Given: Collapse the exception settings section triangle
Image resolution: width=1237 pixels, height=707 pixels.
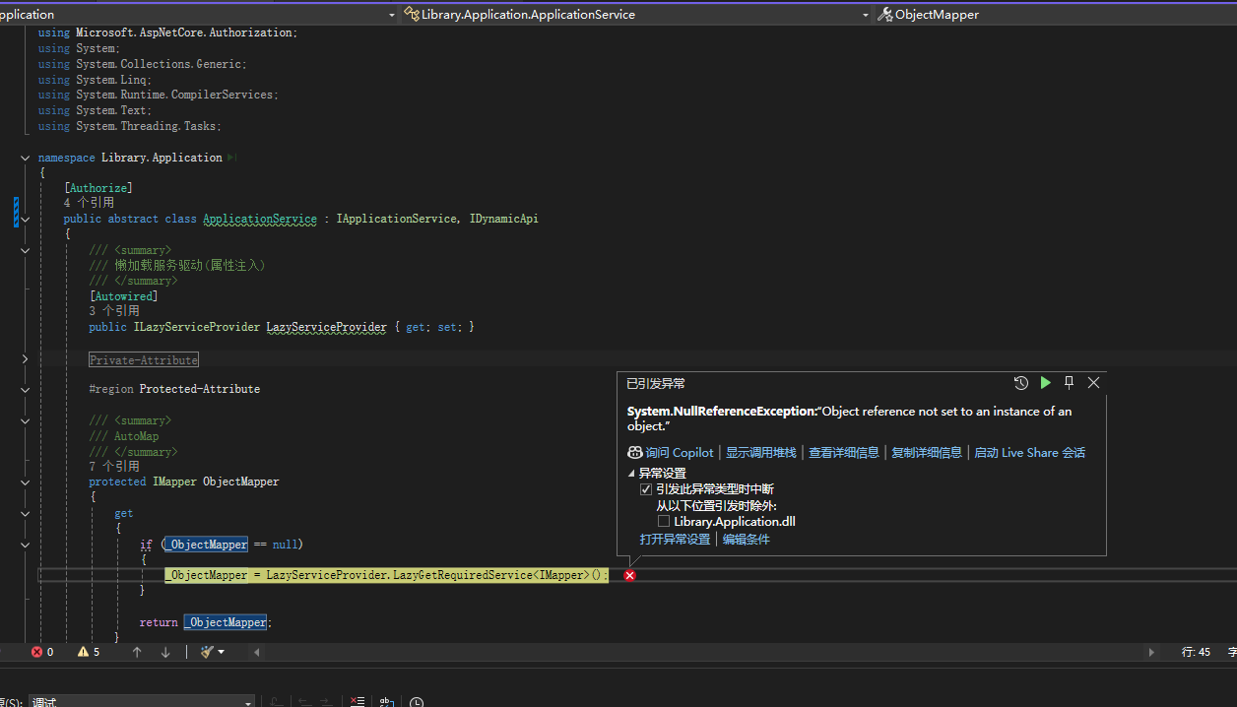Looking at the screenshot, I should click(x=631, y=474).
